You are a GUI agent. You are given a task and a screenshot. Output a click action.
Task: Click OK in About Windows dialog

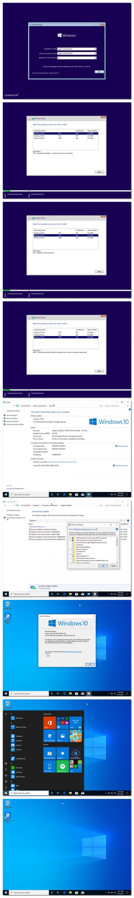pos(90,664)
